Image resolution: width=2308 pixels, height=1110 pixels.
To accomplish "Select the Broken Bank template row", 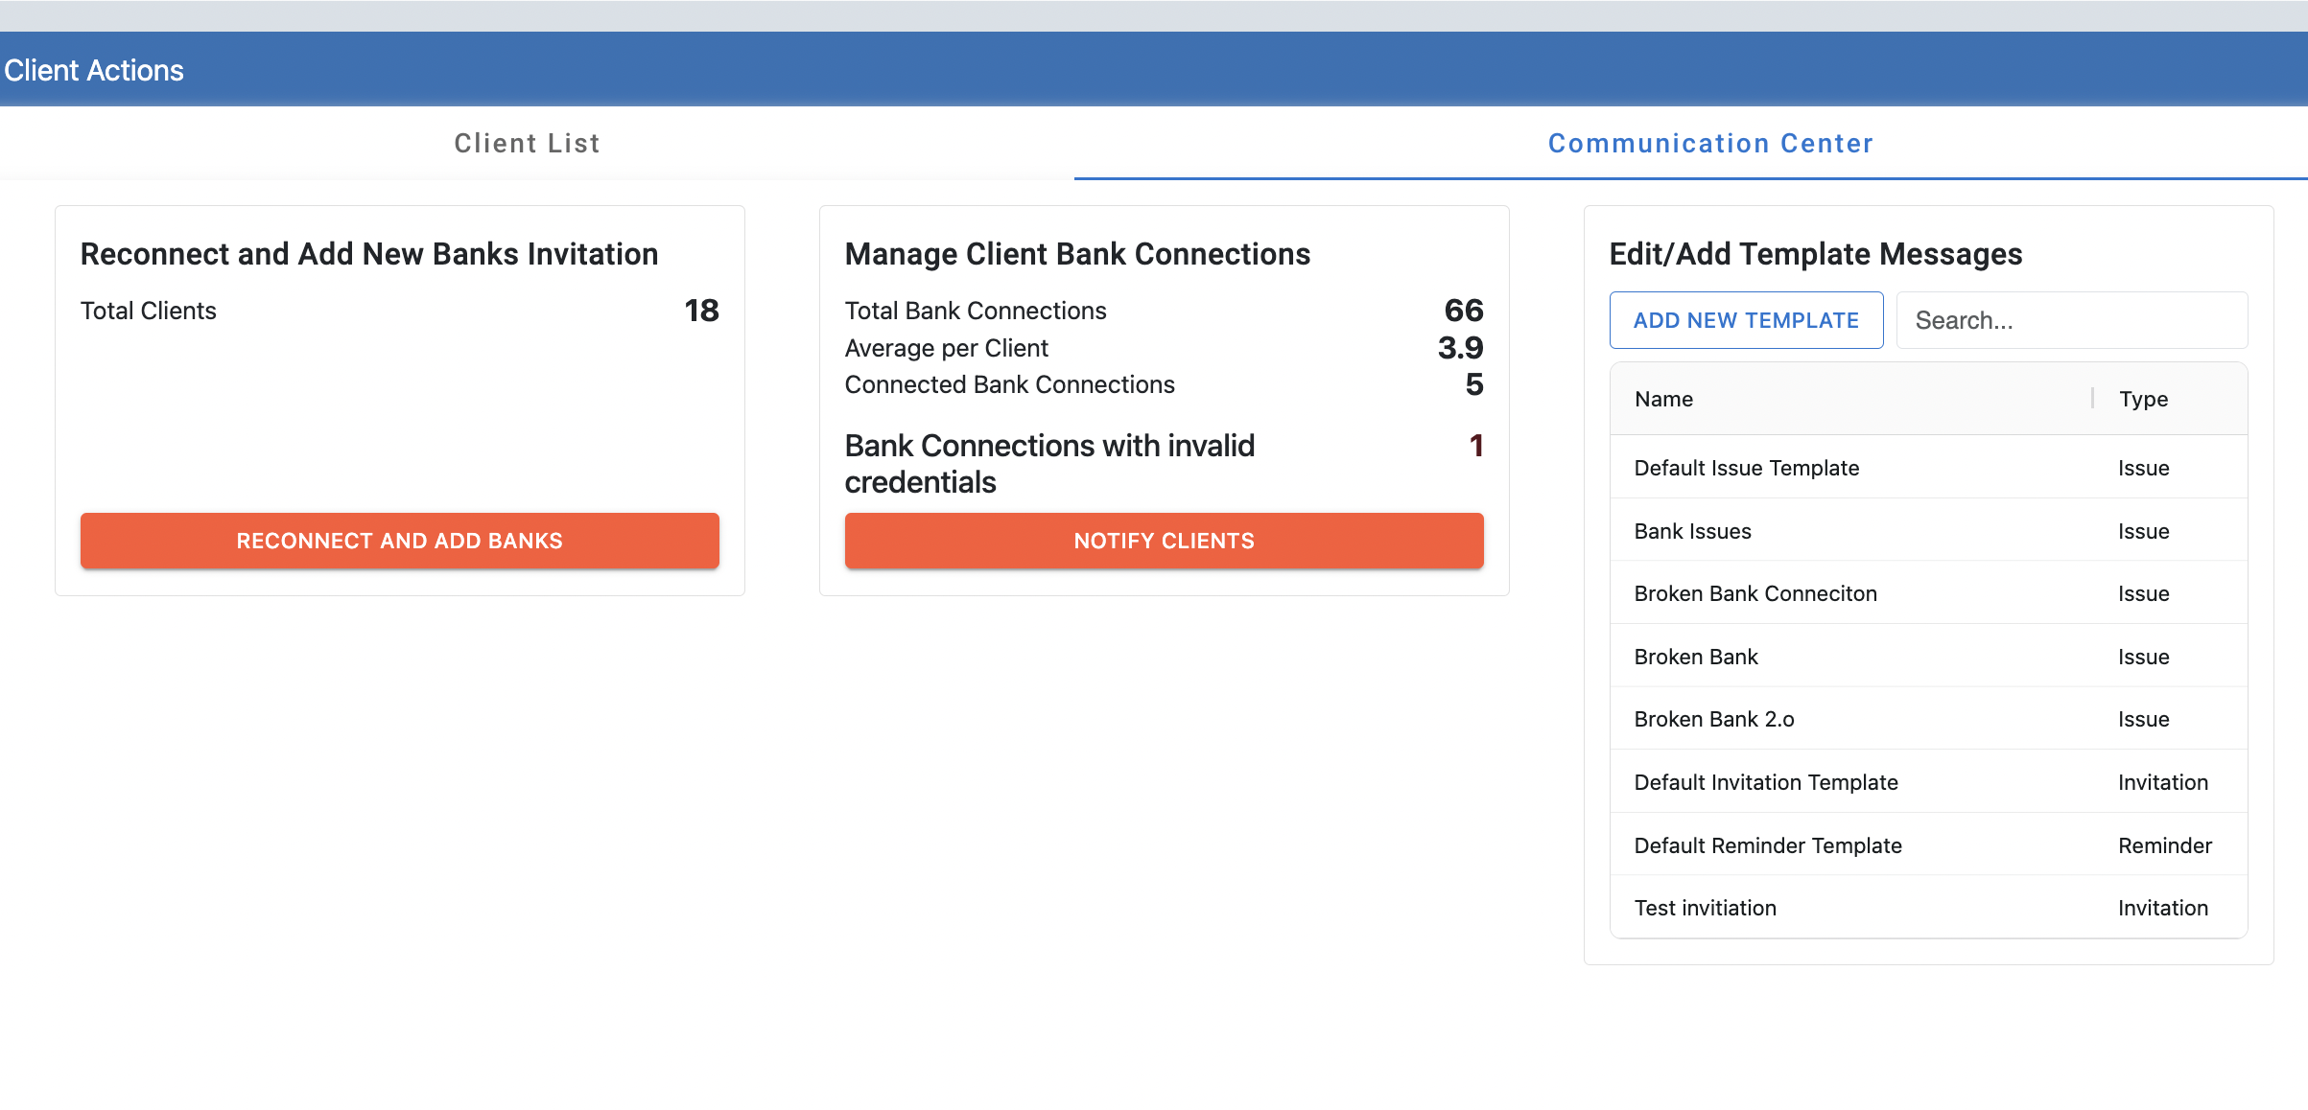I will pos(1695,657).
